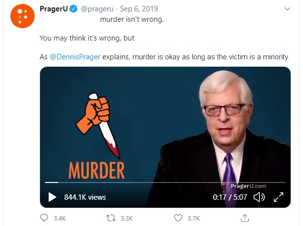The height and width of the screenshot is (226, 303).
Task: Open the share tweet icon
Action: coord(244,218)
